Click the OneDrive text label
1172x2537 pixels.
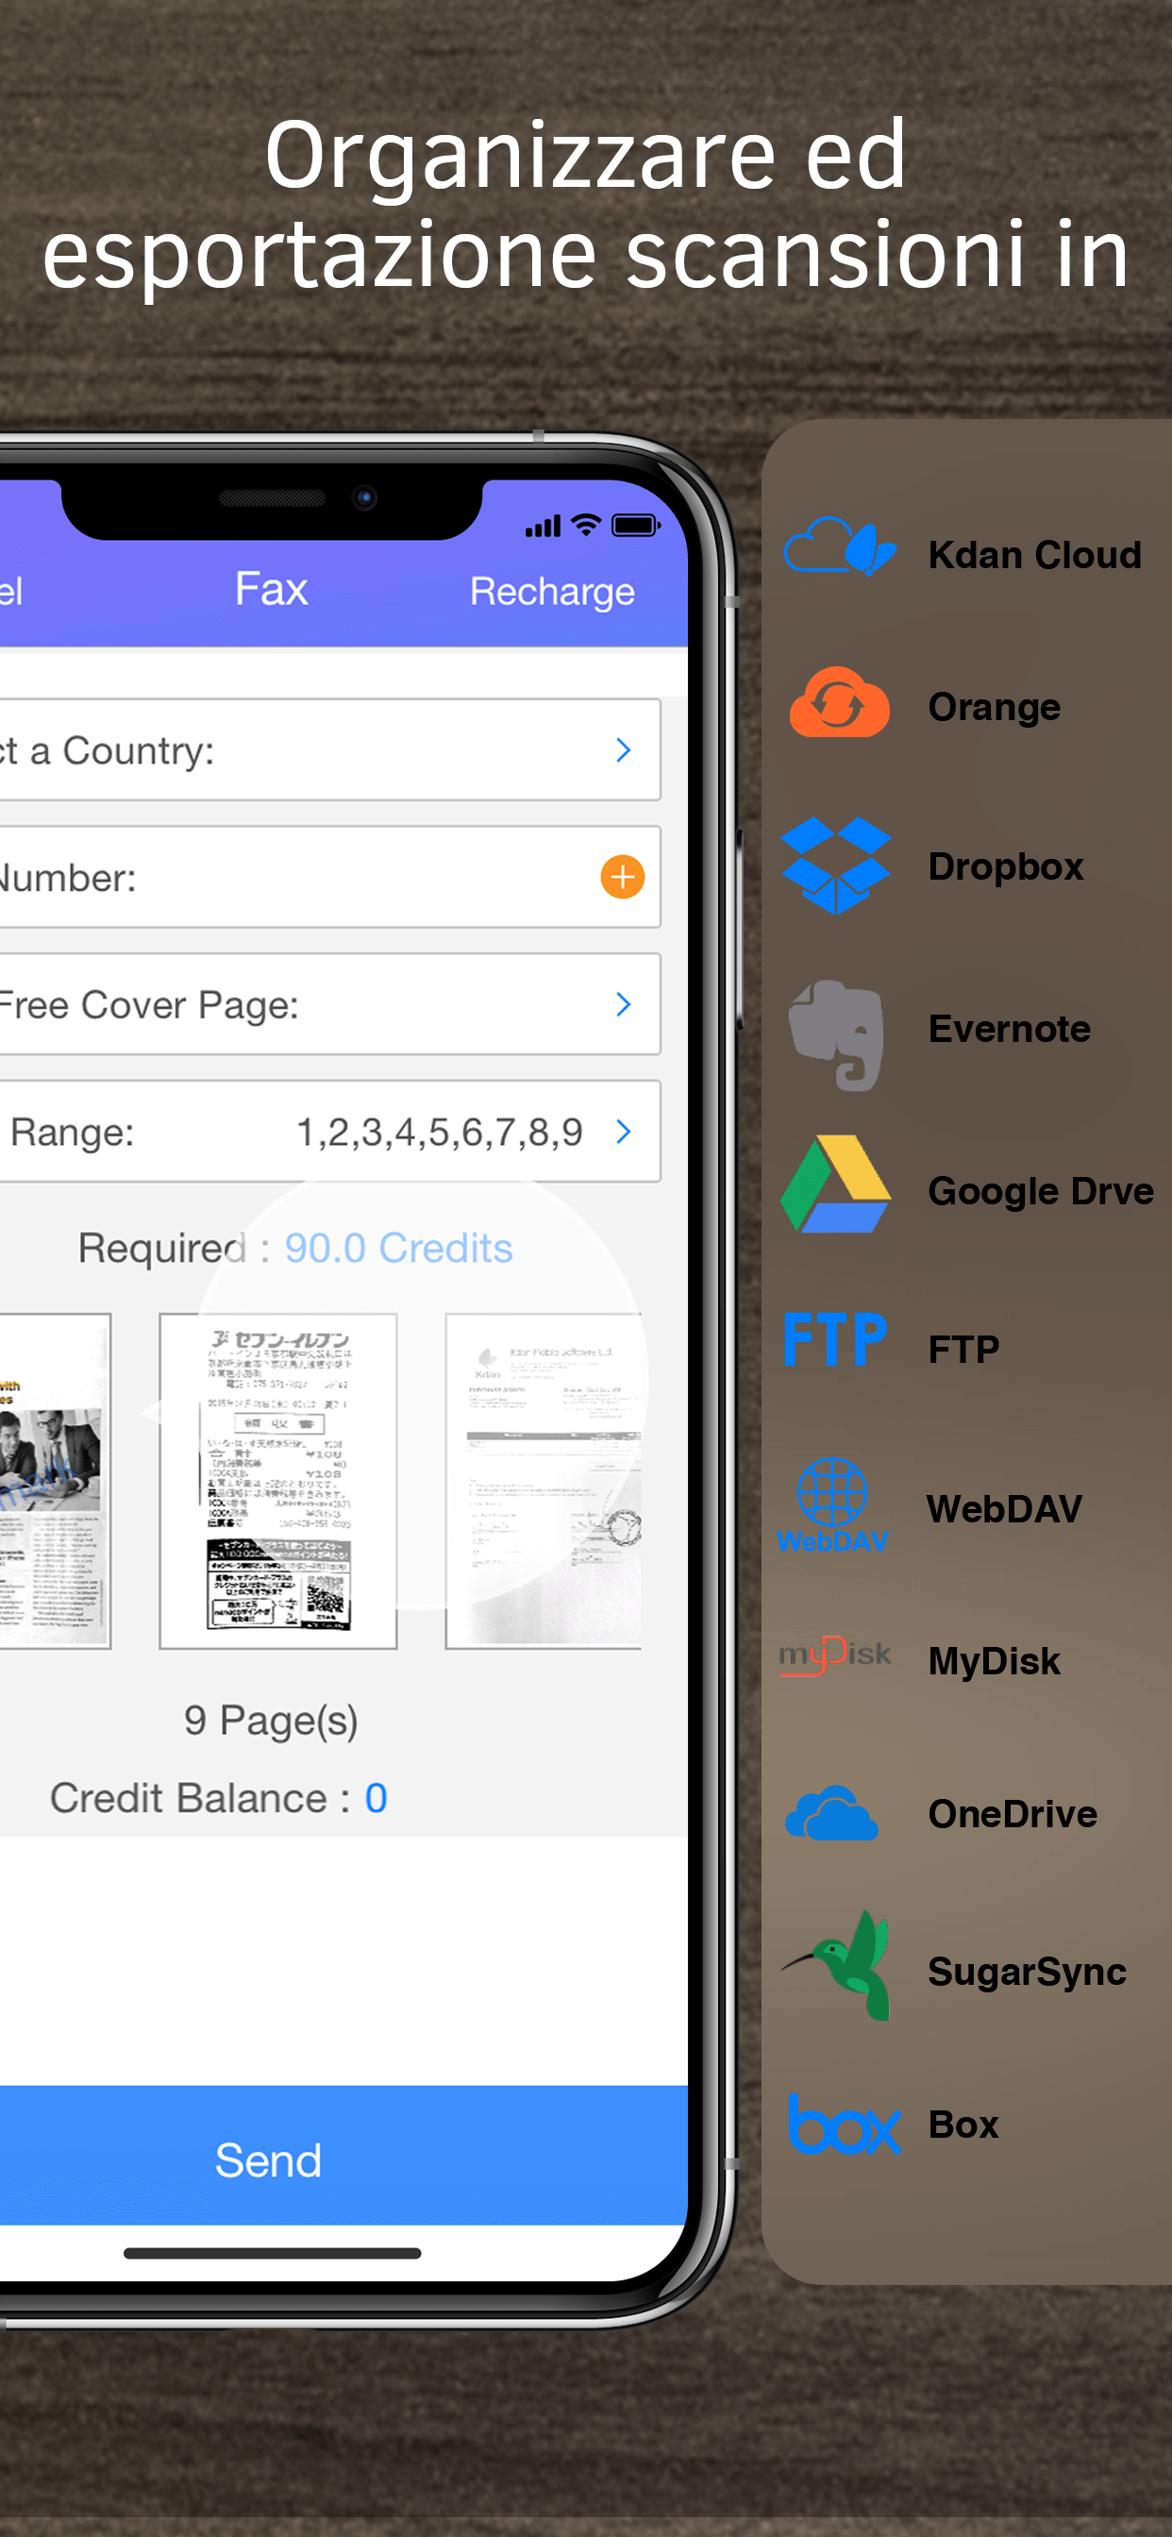coord(1013,1814)
